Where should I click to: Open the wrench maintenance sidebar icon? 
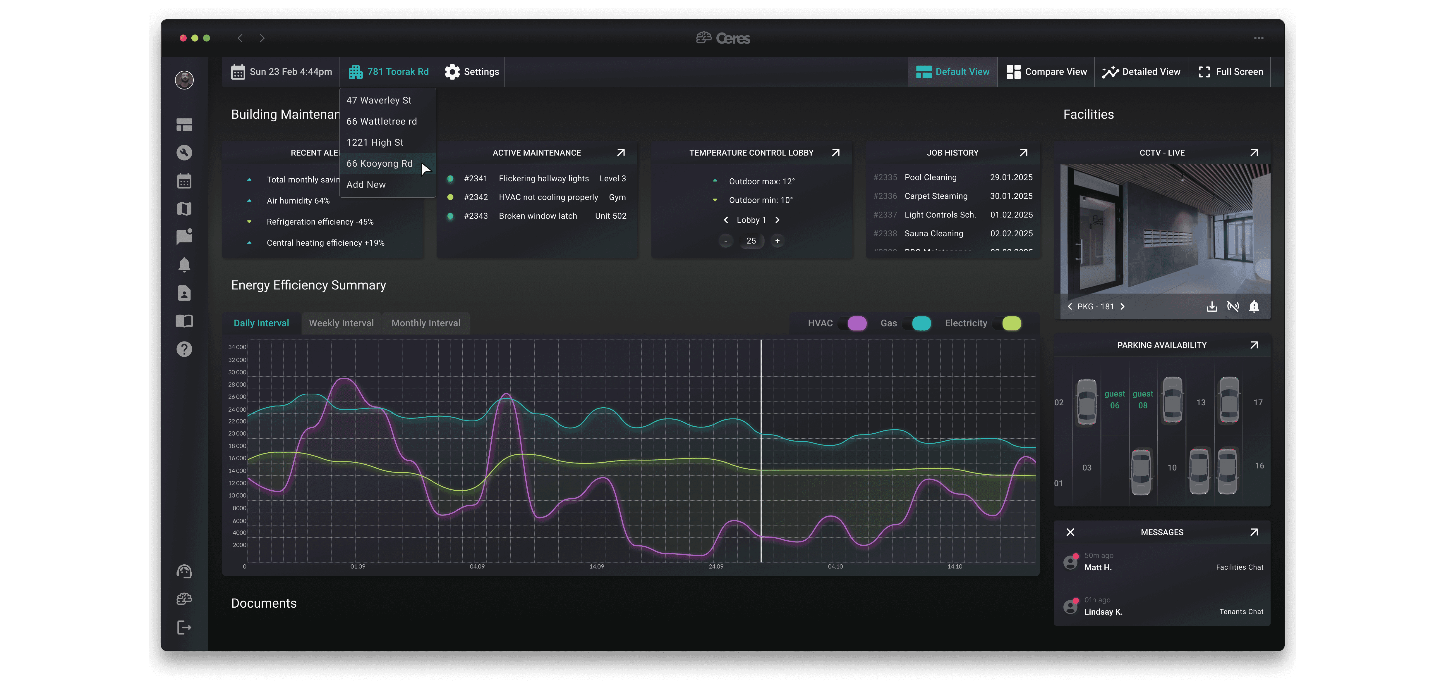(184, 153)
